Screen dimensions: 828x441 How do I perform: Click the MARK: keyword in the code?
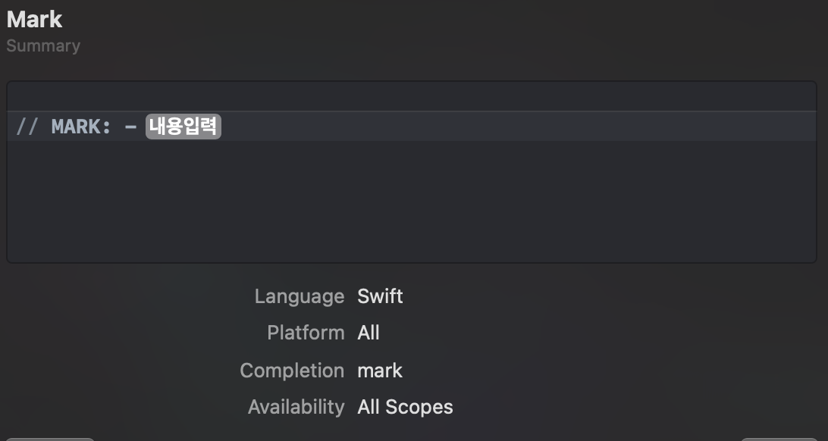(81, 127)
